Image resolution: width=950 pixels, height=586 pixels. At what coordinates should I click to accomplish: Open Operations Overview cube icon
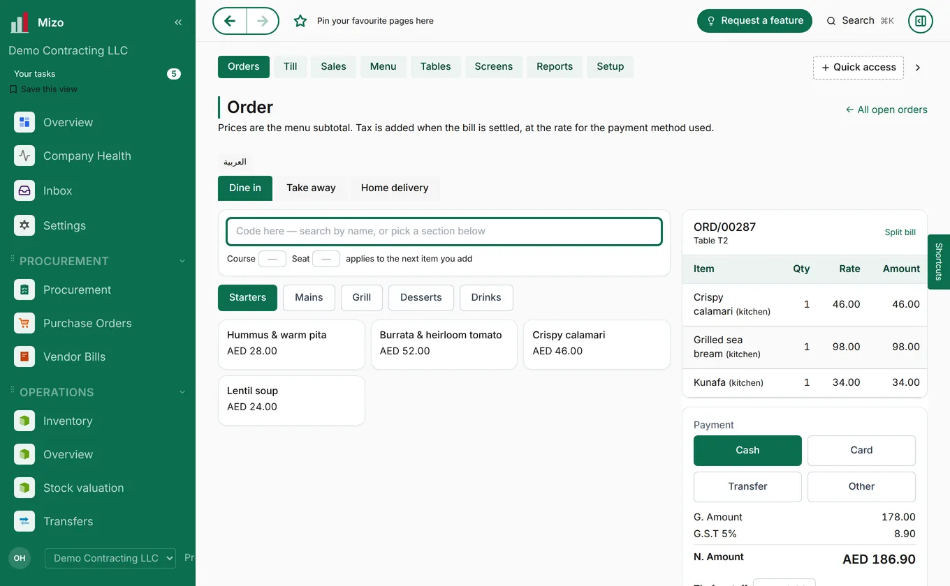(x=24, y=454)
